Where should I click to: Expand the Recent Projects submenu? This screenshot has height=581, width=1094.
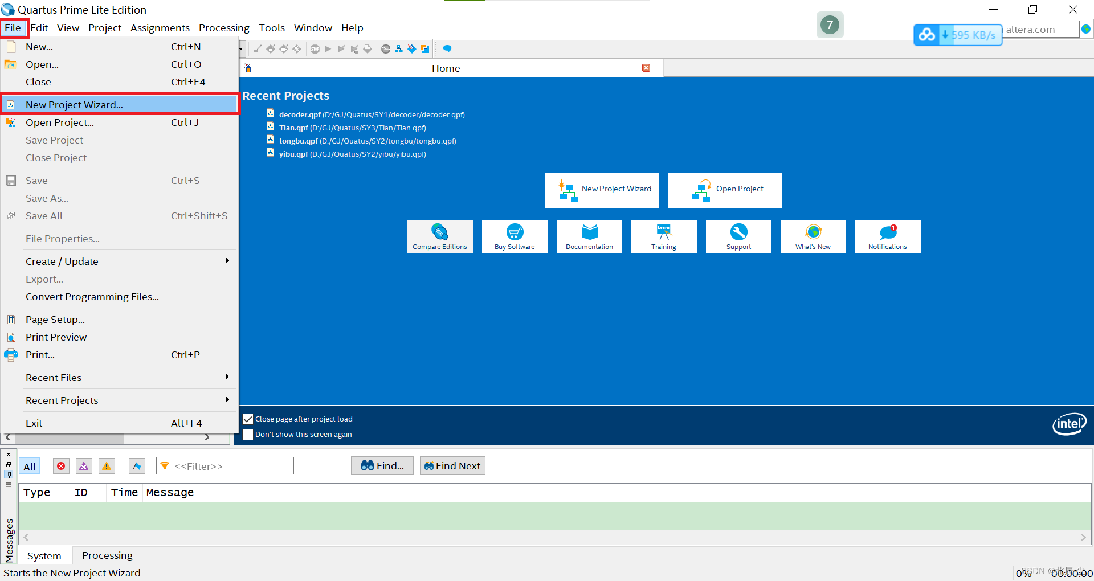click(x=119, y=400)
